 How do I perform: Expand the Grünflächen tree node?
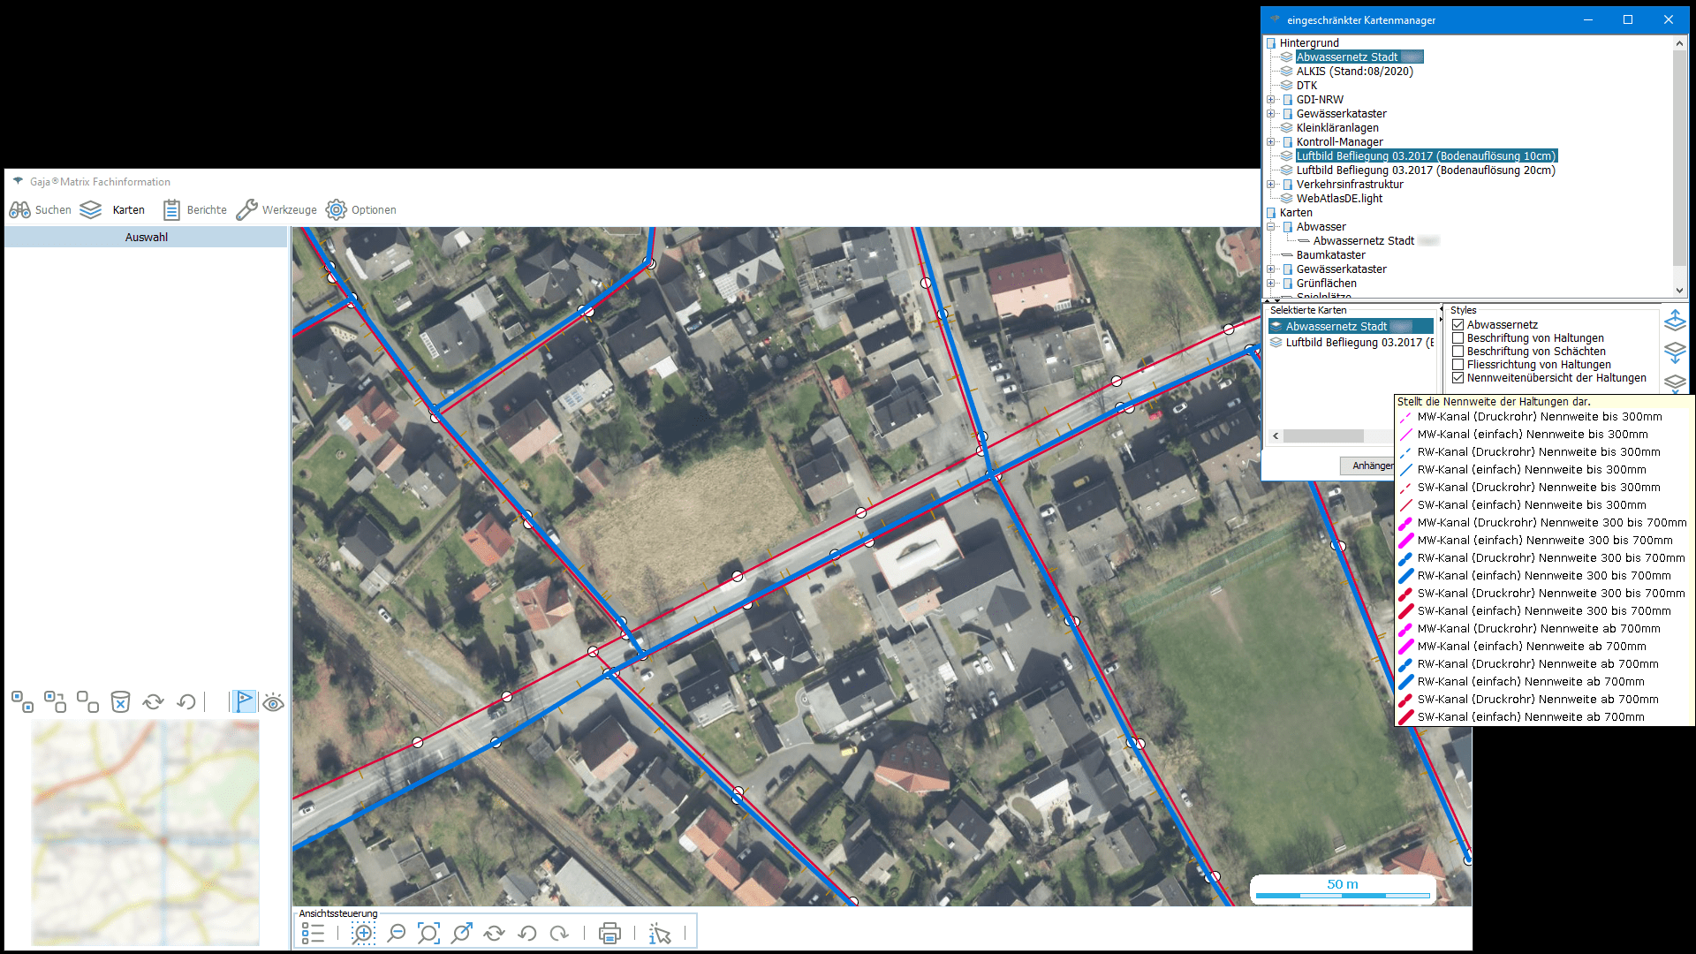[1271, 284]
